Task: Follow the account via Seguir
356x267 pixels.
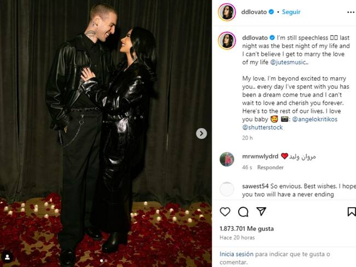Action: [x=291, y=12]
